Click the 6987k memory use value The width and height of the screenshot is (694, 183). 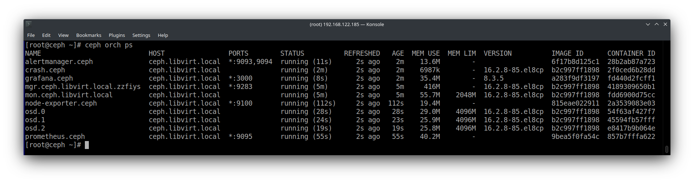click(x=430, y=70)
